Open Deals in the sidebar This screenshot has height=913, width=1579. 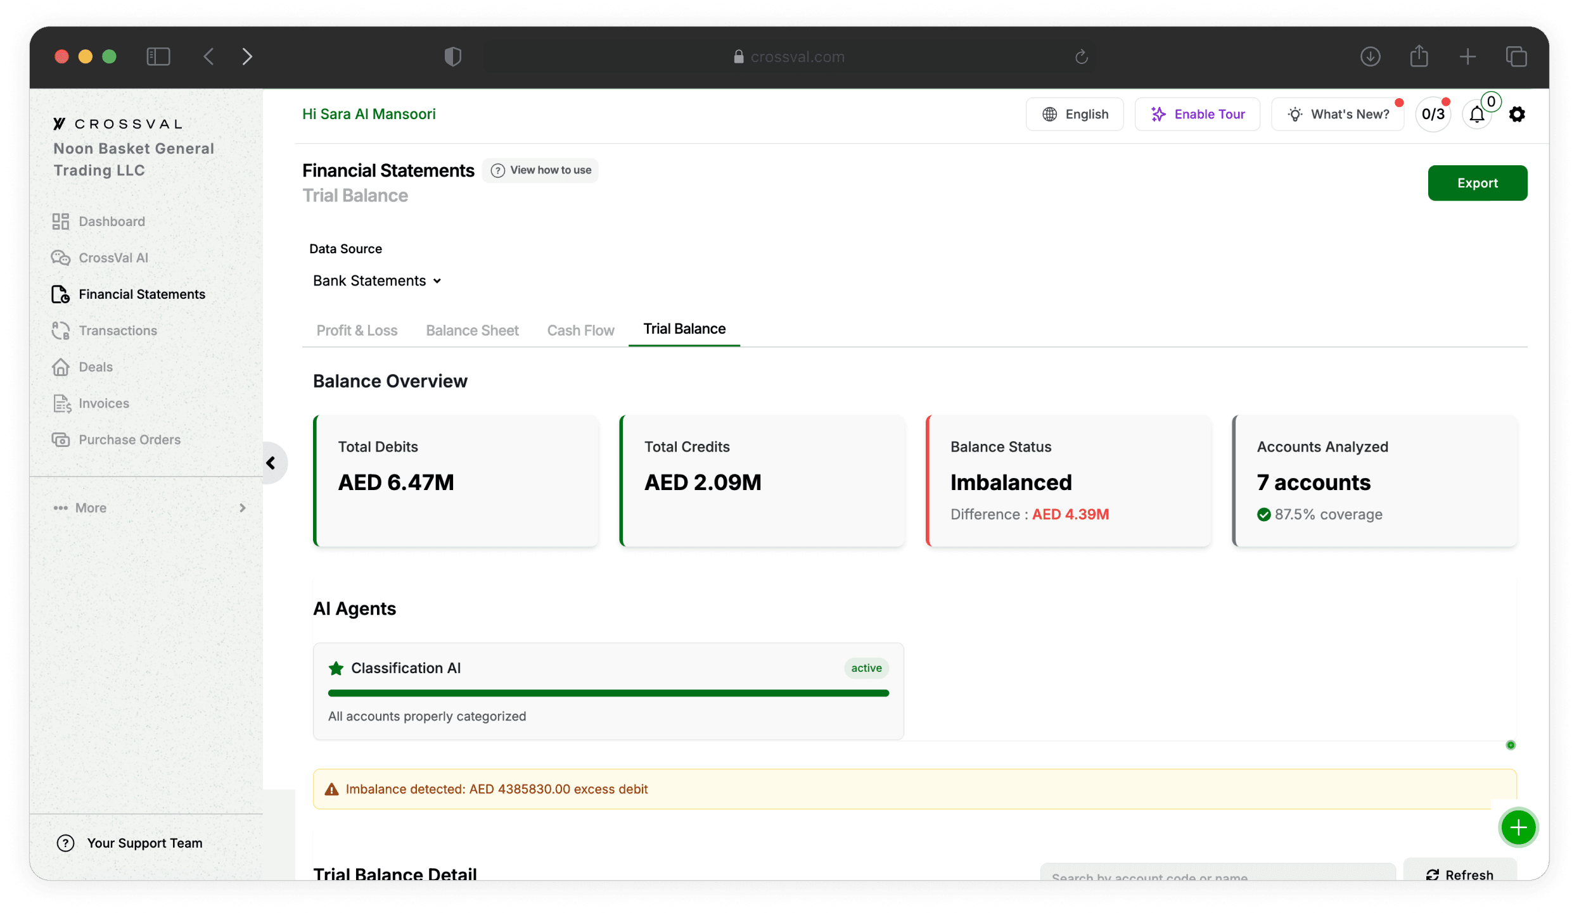(96, 367)
